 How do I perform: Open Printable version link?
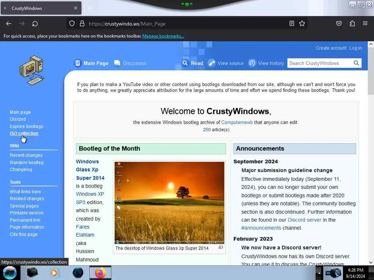[x=26, y=213]
